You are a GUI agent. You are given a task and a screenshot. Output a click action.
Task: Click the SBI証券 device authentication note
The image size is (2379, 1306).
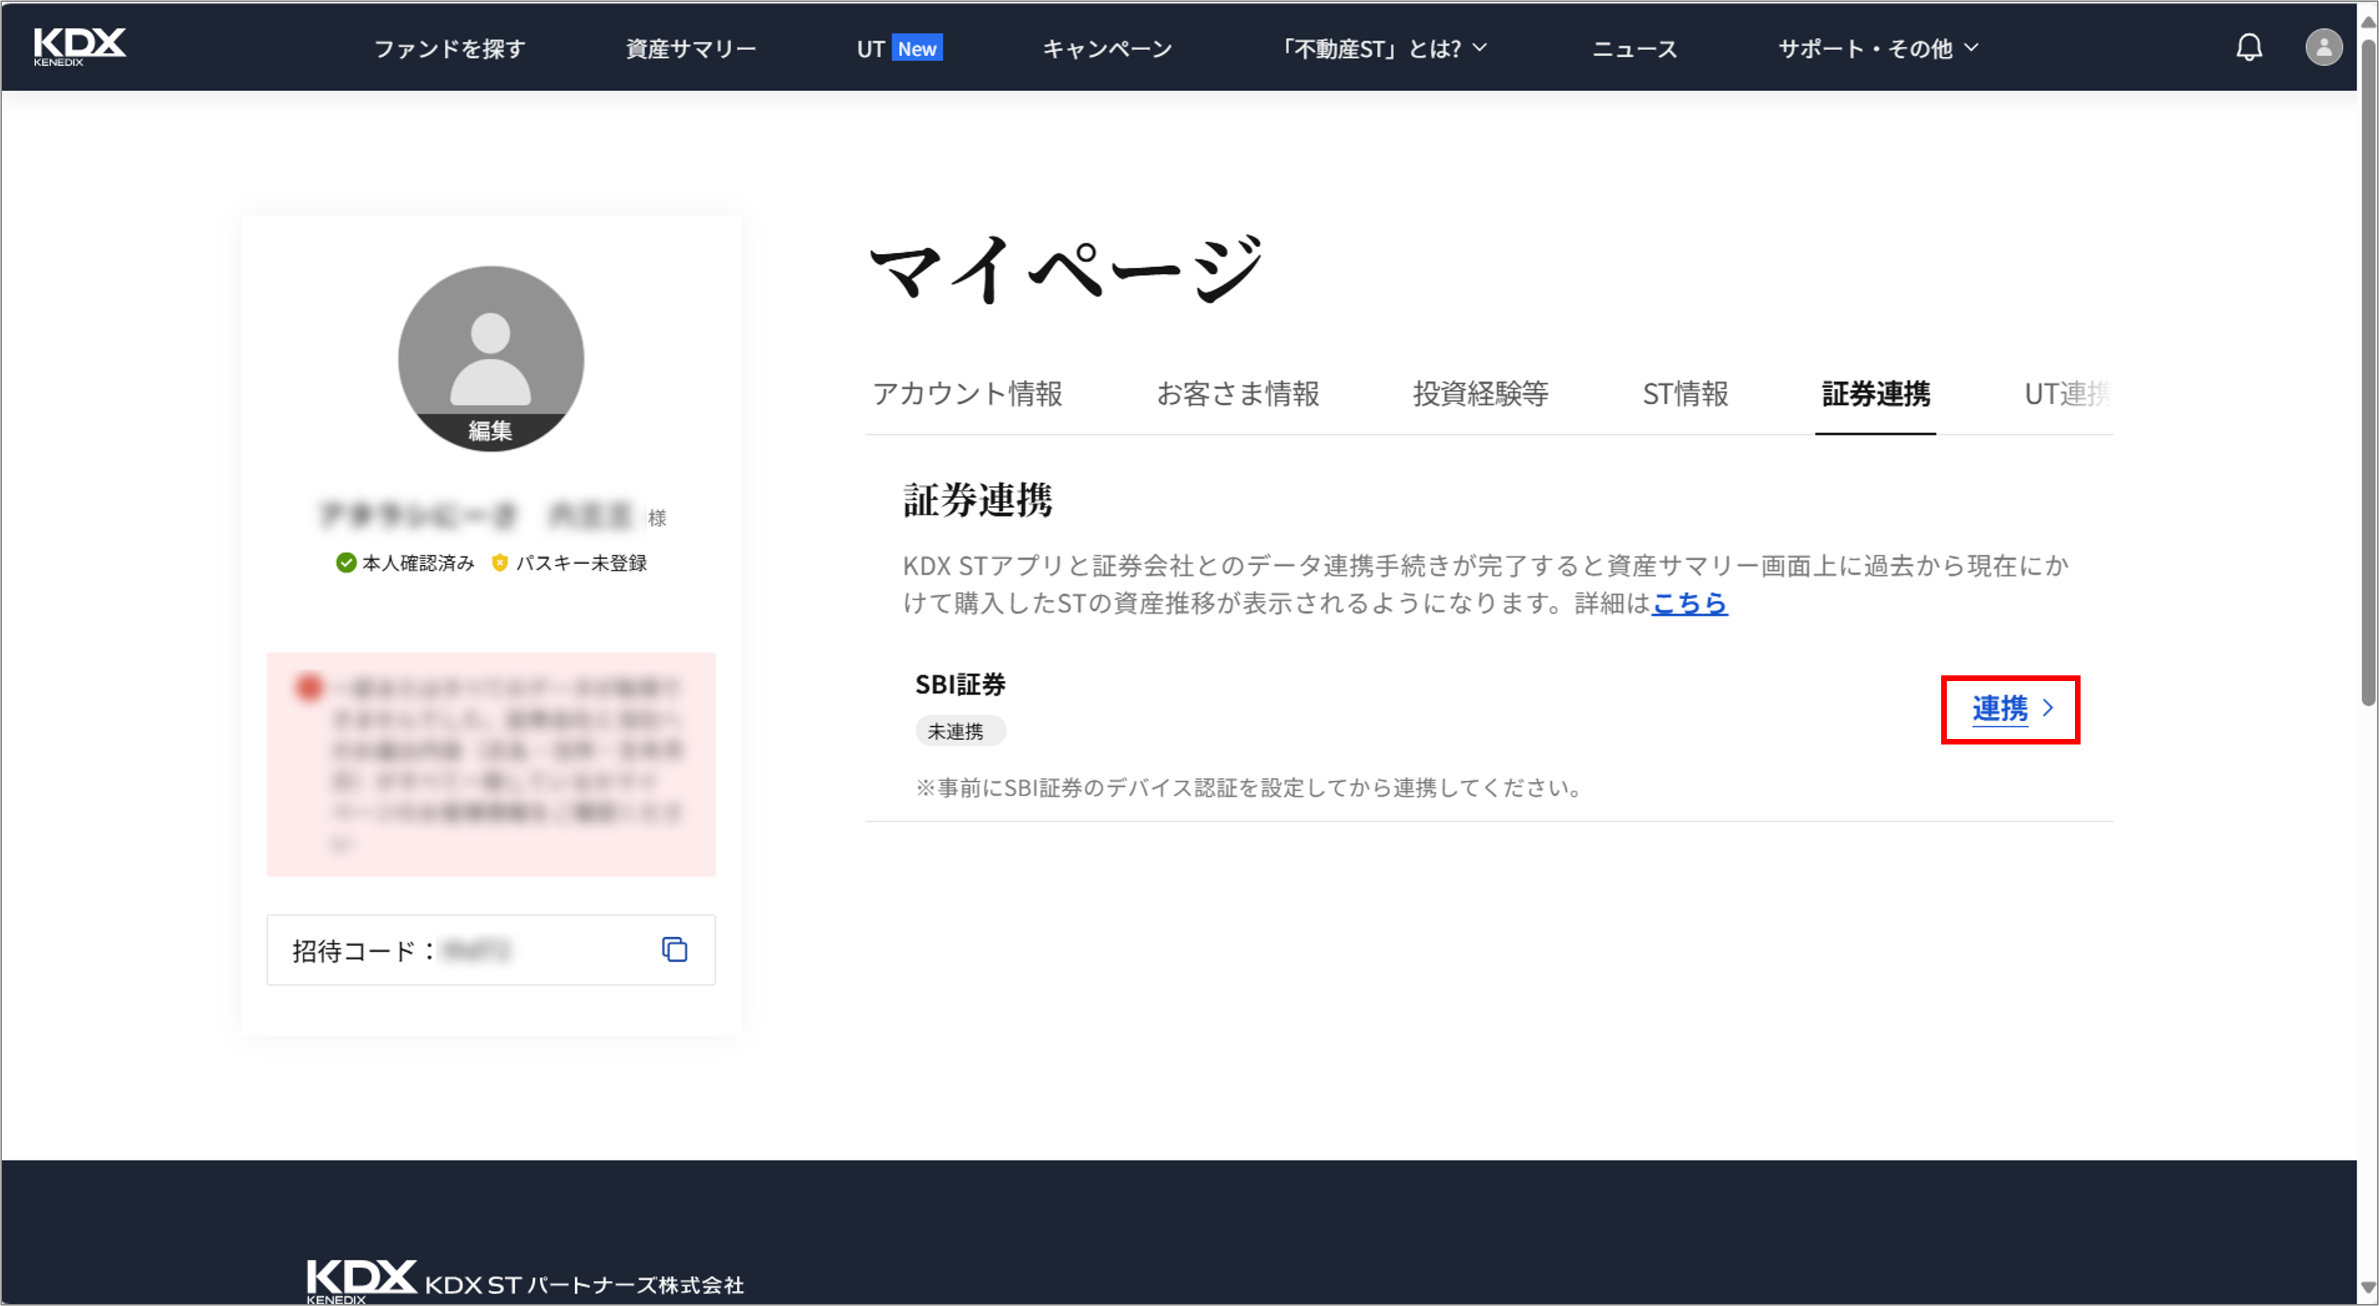click(1249, 787)
